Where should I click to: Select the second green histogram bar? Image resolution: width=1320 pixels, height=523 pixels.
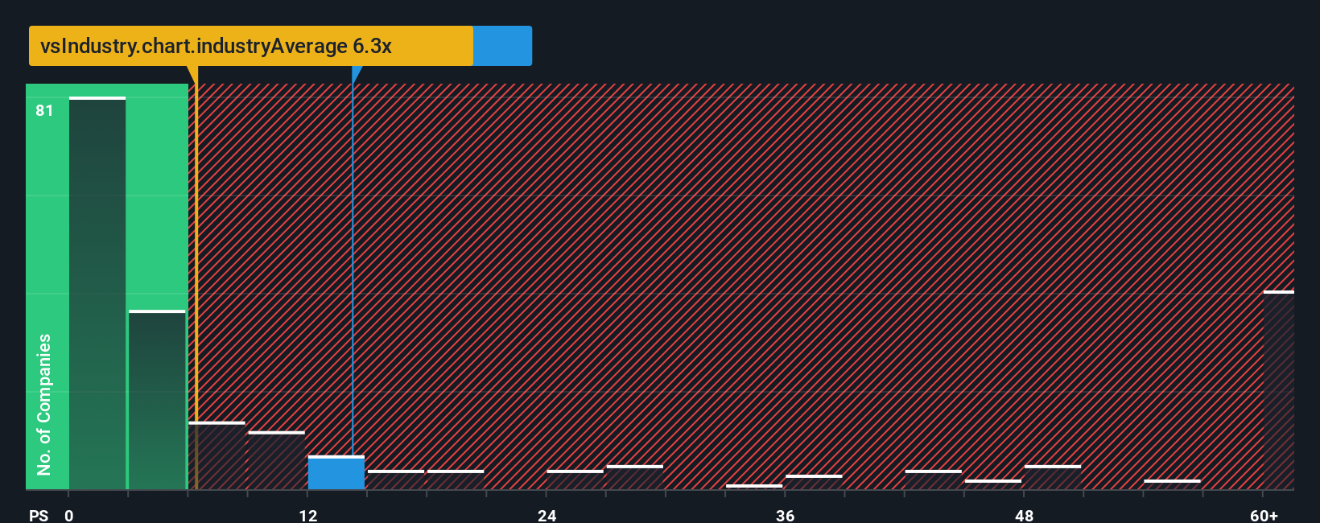coord(157,400)
